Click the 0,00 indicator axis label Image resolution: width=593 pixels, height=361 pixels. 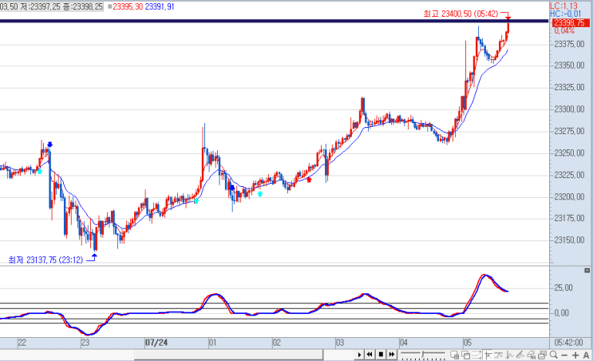562,313
